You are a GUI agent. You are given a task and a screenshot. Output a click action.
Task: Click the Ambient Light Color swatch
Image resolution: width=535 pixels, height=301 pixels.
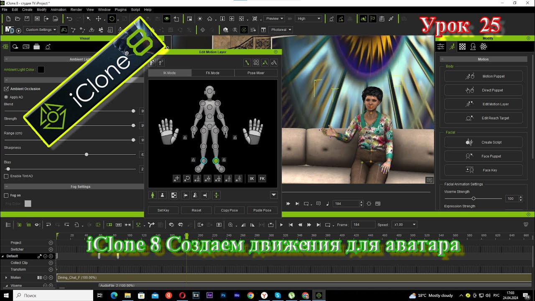[x=41, y=70]
